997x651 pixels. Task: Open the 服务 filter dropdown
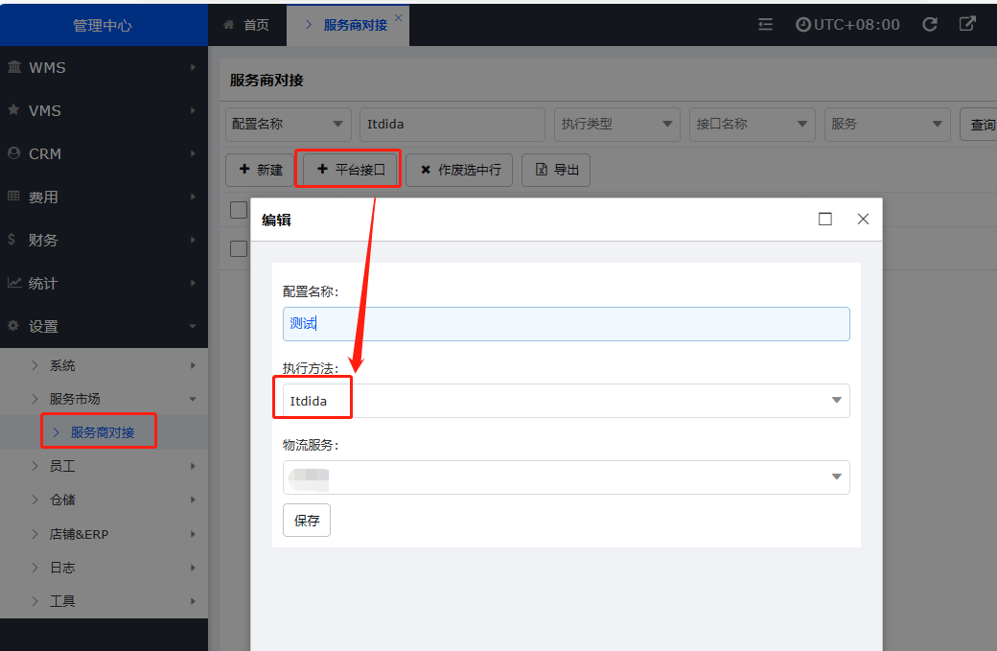pos(887,124)
